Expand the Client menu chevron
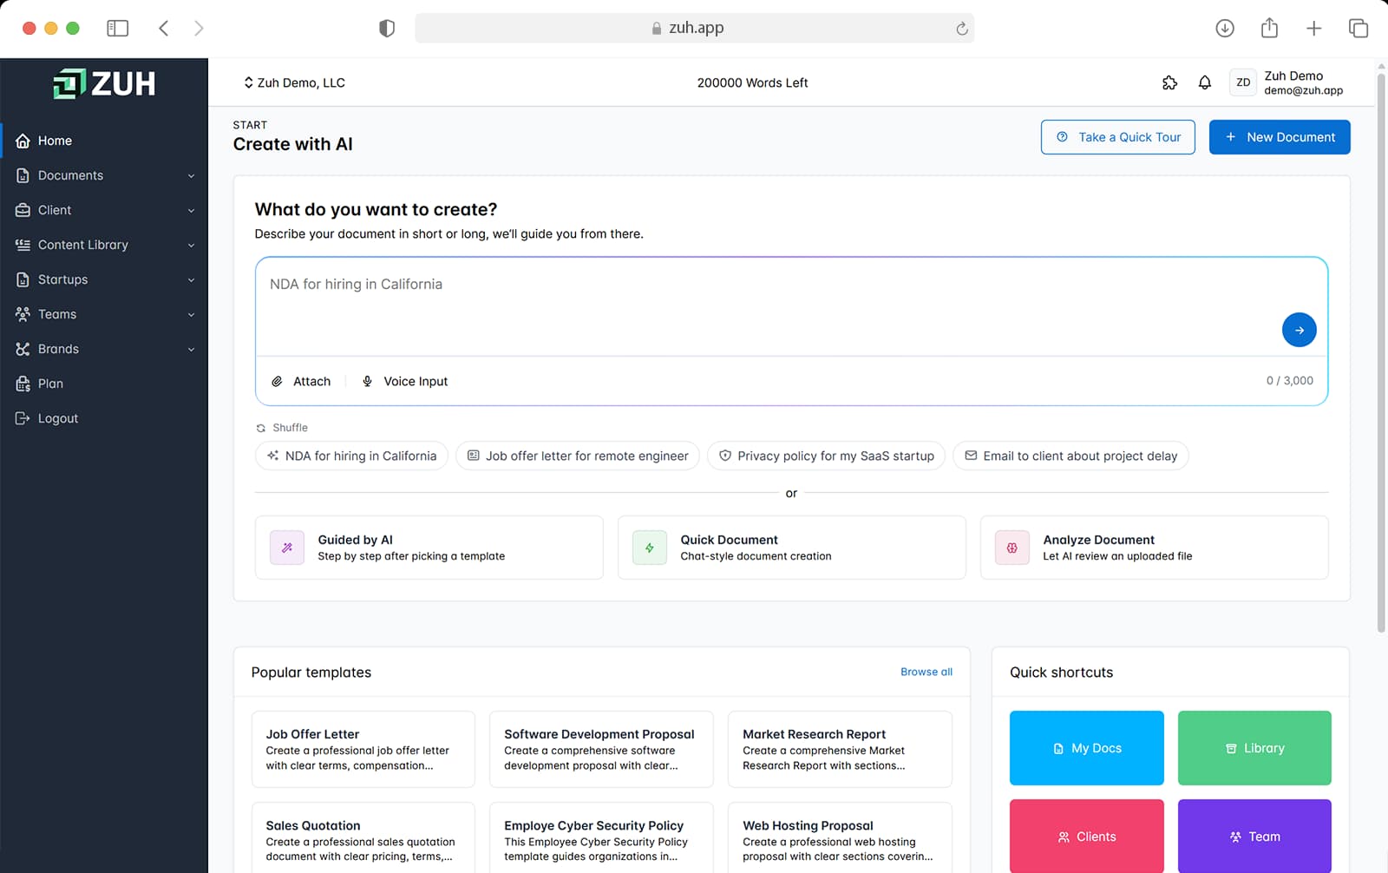The width and height of the screenshot is (1388, 873). click(191, 211)
